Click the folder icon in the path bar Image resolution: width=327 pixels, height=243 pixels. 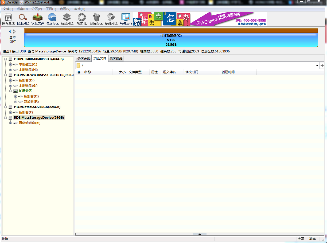click(78, 65)
